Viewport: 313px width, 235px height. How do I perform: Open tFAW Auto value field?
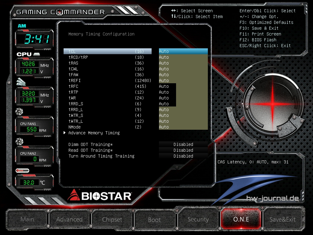click(183, 75)
